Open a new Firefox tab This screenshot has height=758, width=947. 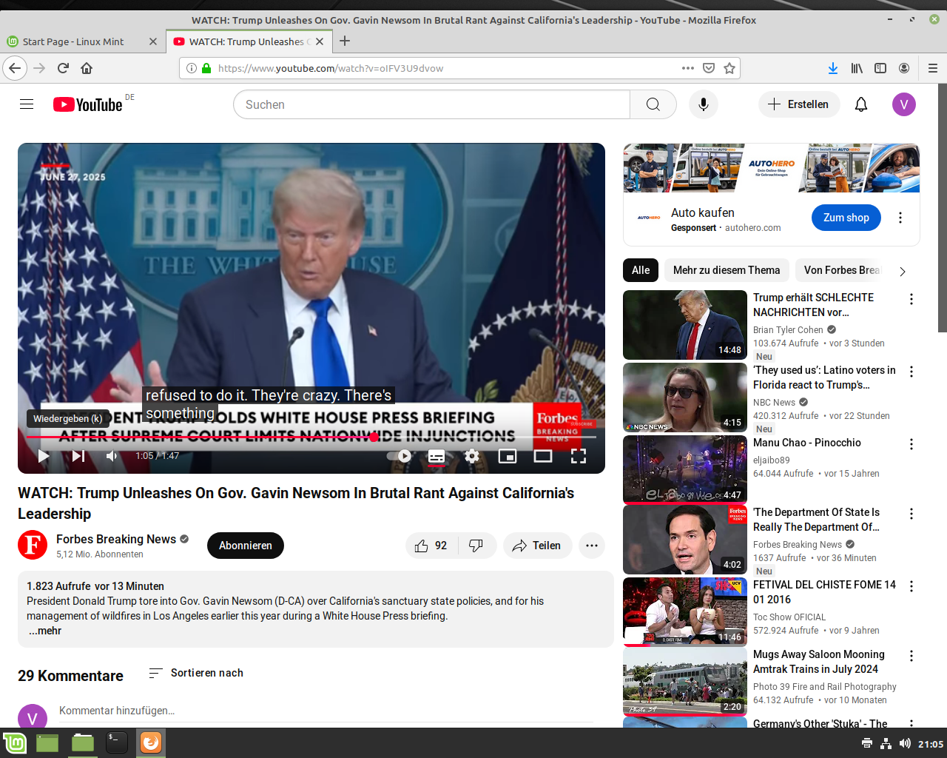[x=345, y=41]
